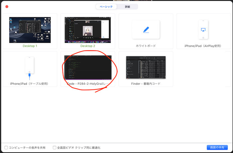The image size is (233, 153).
Task: Switch to the ベーシック tab
Action: [106, 7]
